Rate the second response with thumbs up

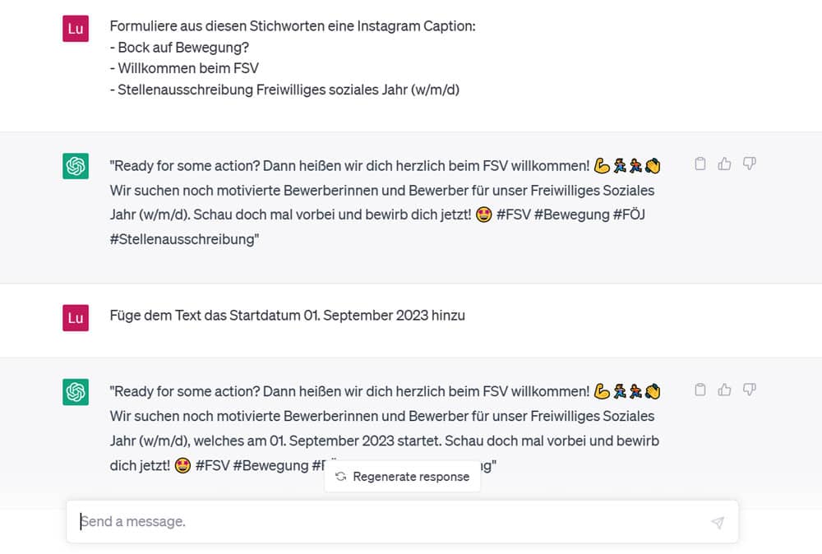(x=724, y=390)
